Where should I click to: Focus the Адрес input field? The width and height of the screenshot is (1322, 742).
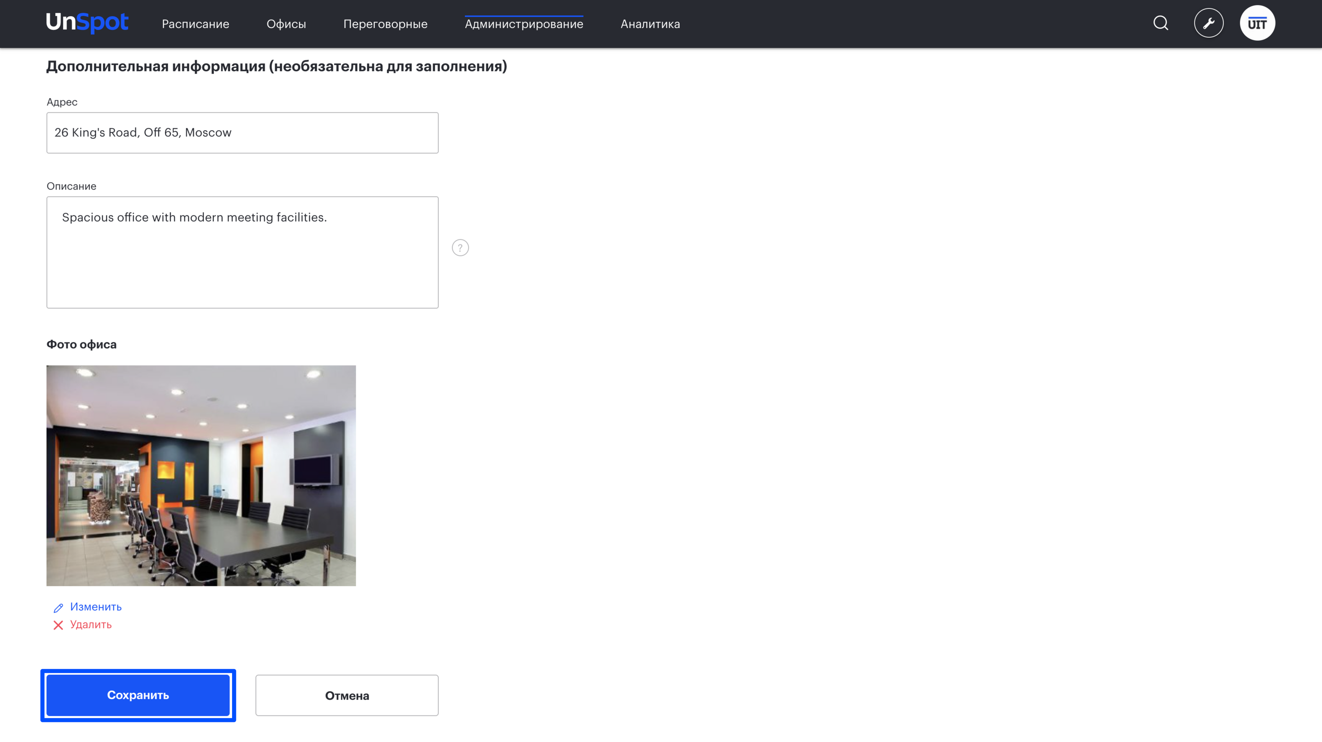coord(243,133)
